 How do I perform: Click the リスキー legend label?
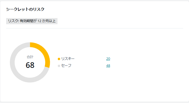68,59
